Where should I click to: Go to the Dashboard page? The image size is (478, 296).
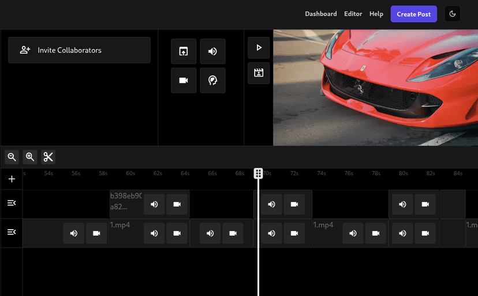(x=320, y=14)
